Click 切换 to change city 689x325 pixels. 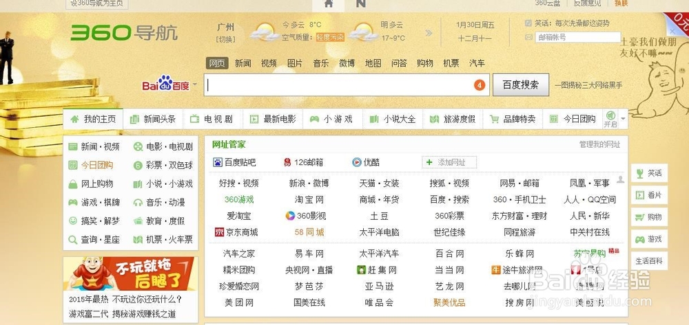pyautogui.click(x=225, y=39)
